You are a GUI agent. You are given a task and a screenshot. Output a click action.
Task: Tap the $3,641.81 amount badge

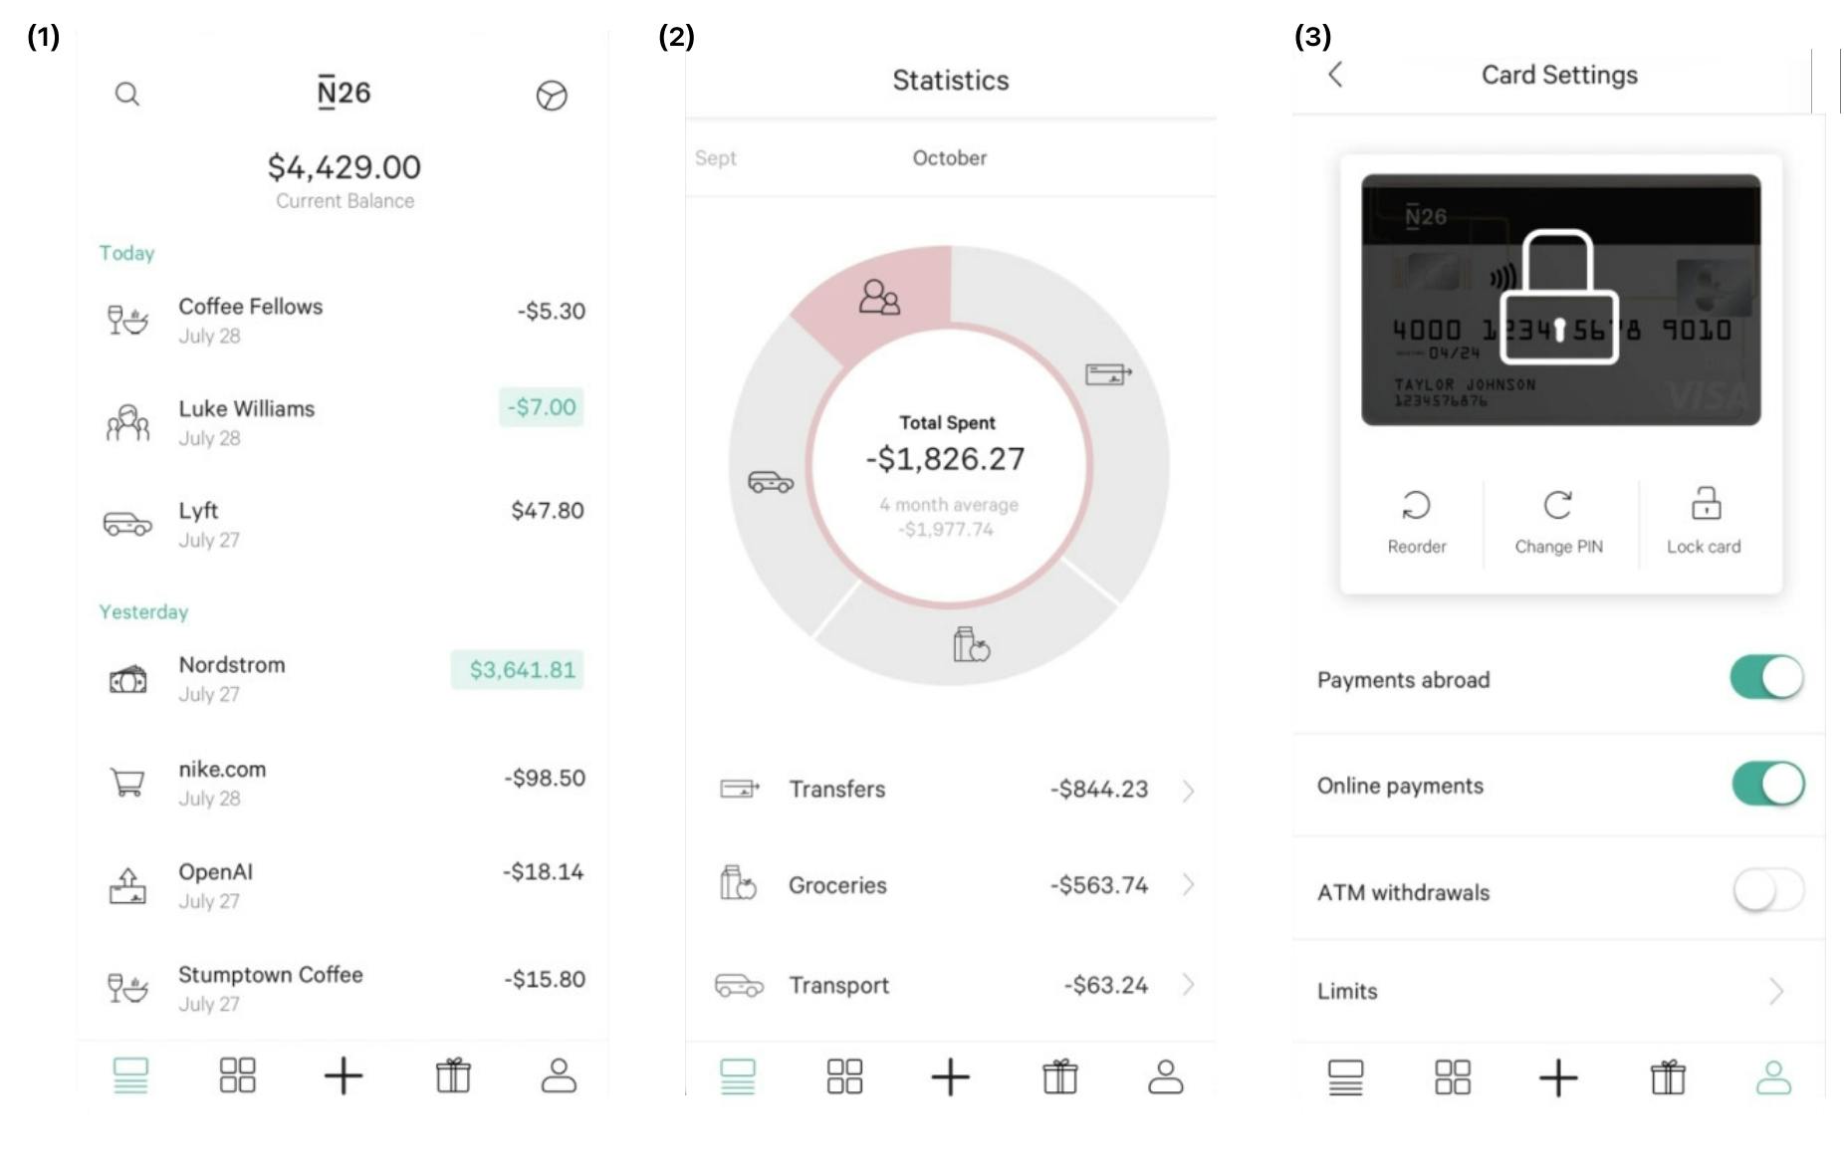tap(518, 669)
